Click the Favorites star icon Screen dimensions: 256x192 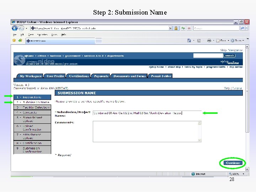pos(14,40)
